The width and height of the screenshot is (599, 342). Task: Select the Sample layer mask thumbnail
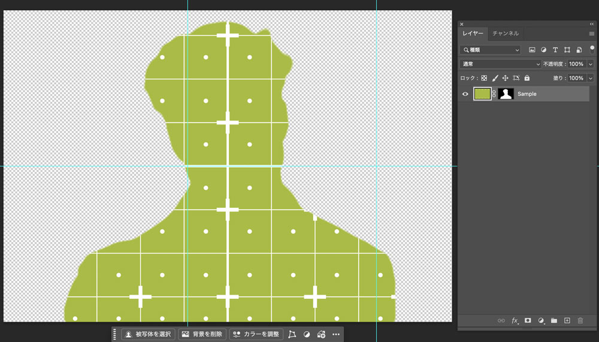[x=506, y=94]
